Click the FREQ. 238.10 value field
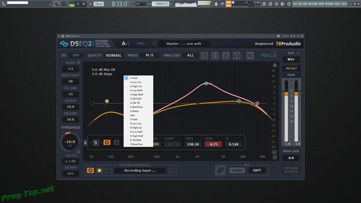This screenshot has height=203, width=361. coord(193,144)
